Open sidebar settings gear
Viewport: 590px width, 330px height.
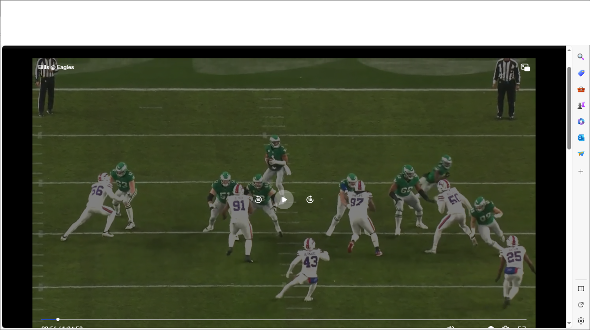(x=581, y=321)
